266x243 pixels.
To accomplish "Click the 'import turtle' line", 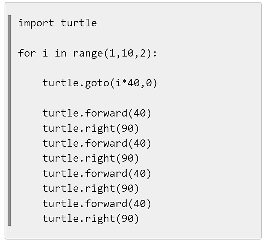I will [x=58, y=23].
